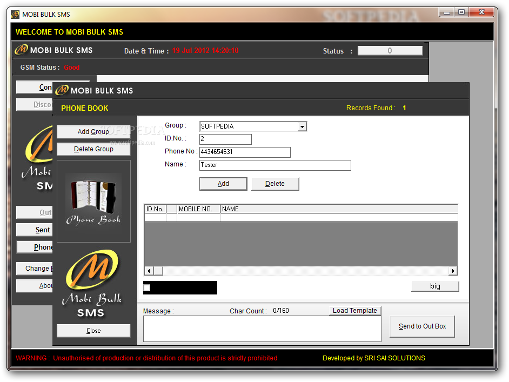Click the big button
The height and width of the screenshot is (382, 509).
[435, 286]
